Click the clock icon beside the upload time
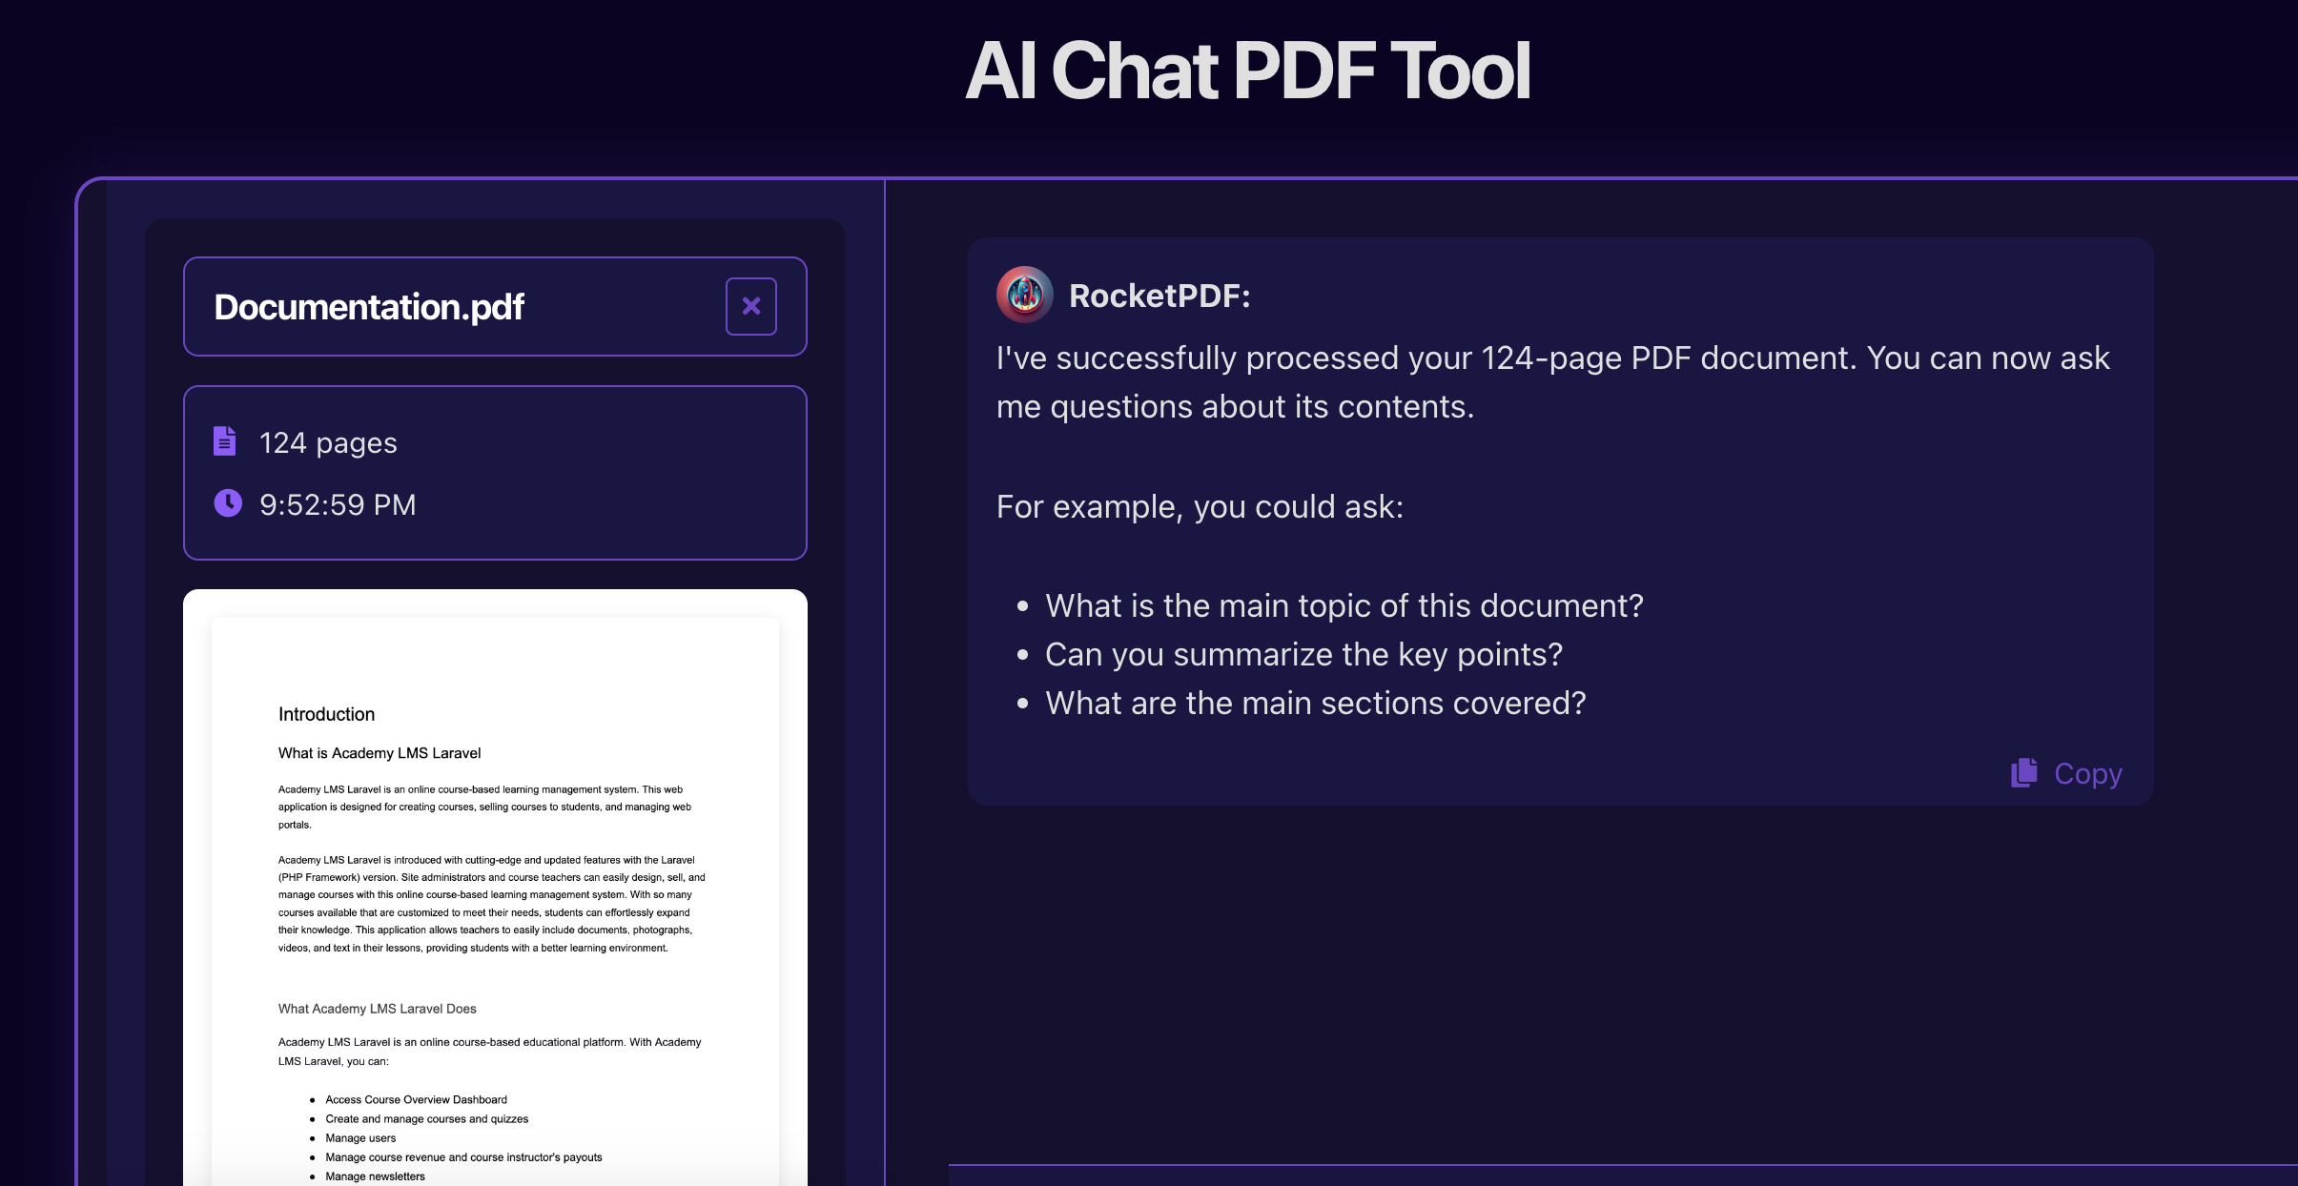The width and height of the screenshot is (2298, 1186). 228,502
